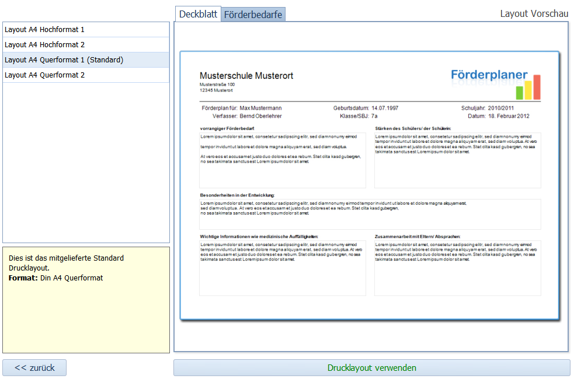Click the Besonderheiten in der Entwicklung box
574x379 pixels.
point(370,214)
